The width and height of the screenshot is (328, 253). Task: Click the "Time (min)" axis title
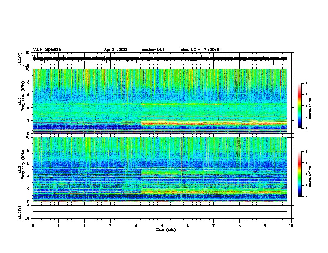(166, 229)
